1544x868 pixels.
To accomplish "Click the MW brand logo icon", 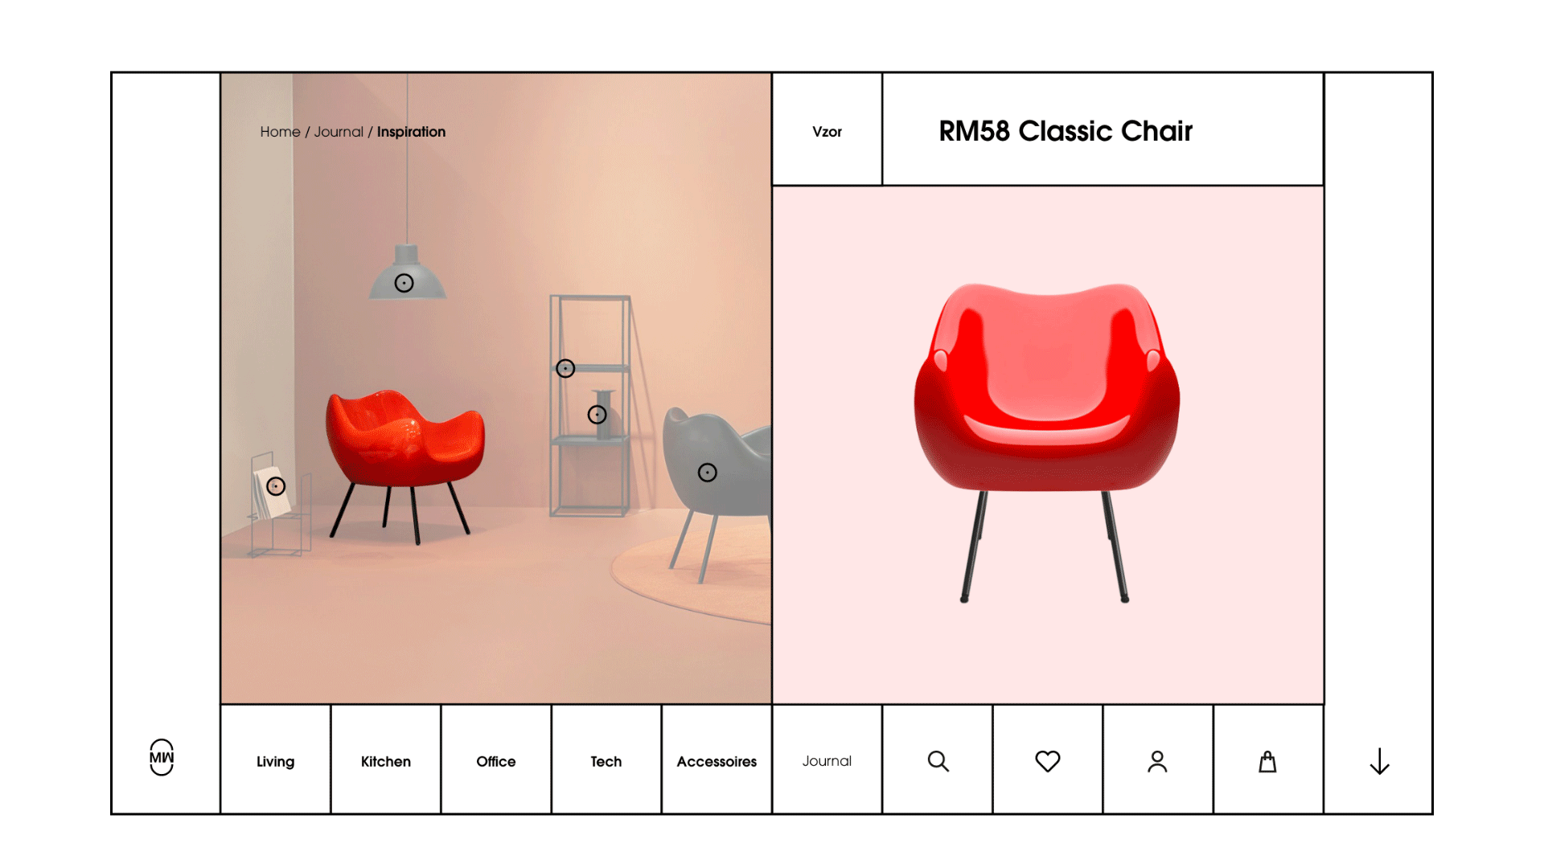I will point(161,759).
